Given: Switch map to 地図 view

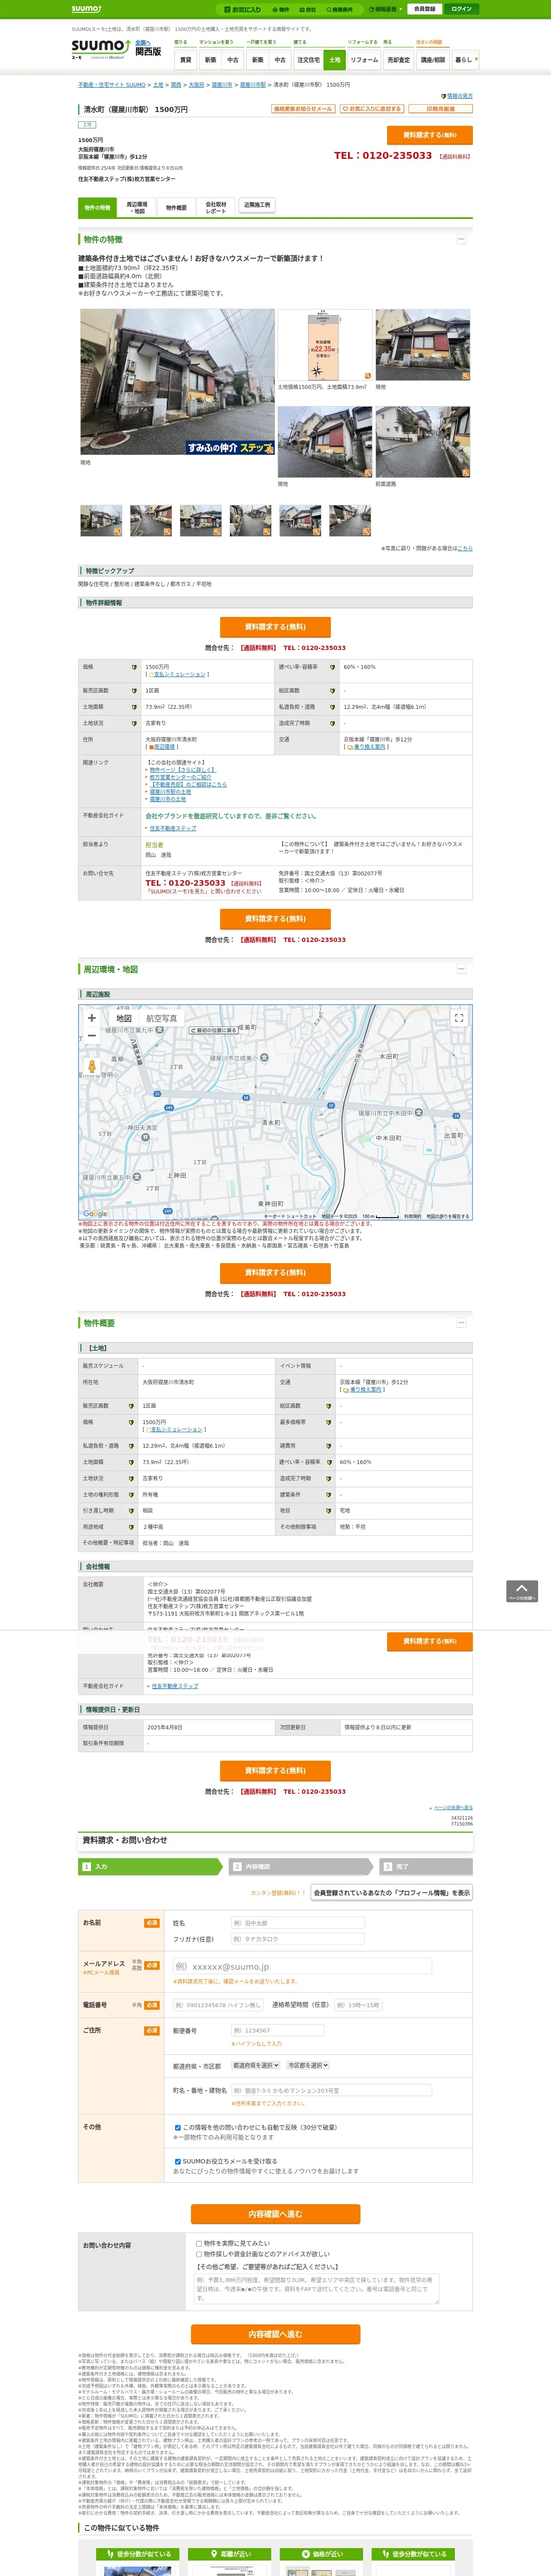Looking at the screenshot, I should [124, 1018].
